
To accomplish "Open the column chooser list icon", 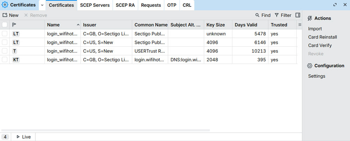I will 300,25.
